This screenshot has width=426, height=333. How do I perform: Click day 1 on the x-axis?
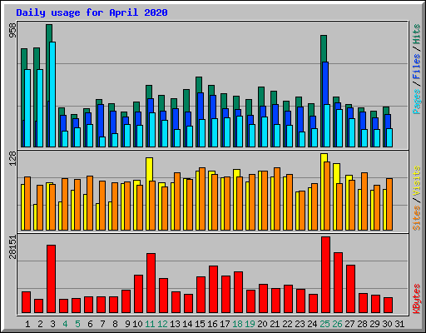[27, 324]
